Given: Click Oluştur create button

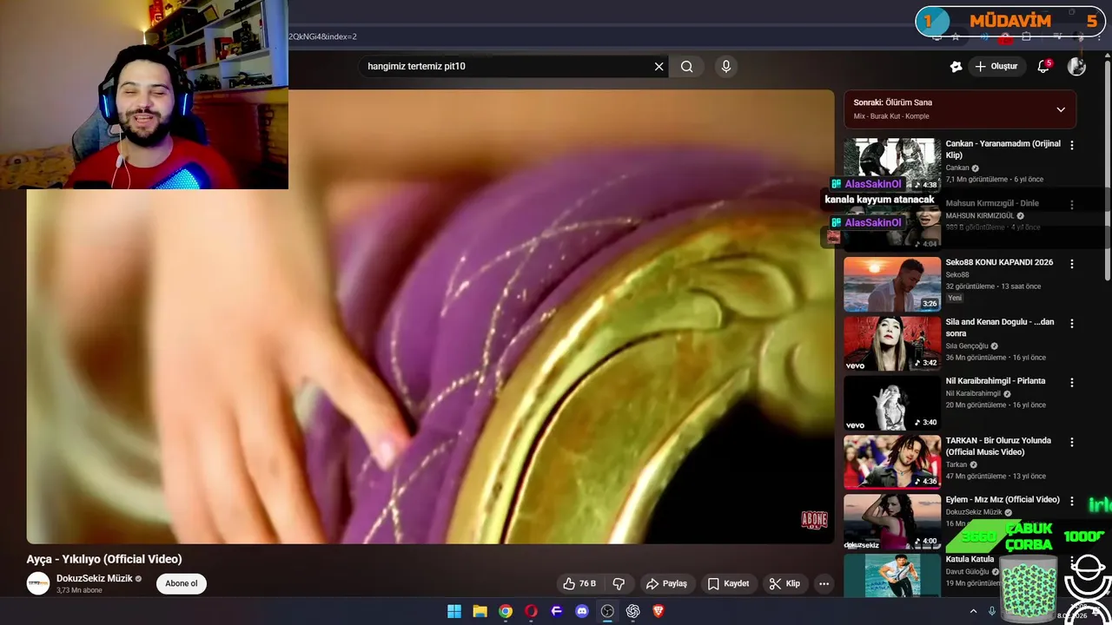Looking at the screenshot, I should [996, 67].
